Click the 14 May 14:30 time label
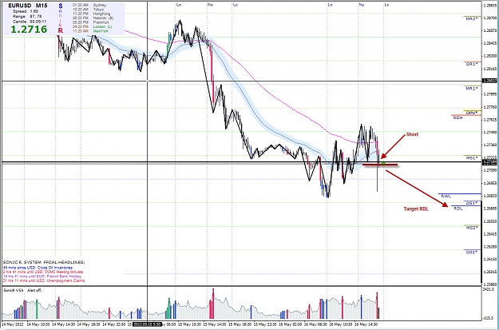 pos(65,324)
